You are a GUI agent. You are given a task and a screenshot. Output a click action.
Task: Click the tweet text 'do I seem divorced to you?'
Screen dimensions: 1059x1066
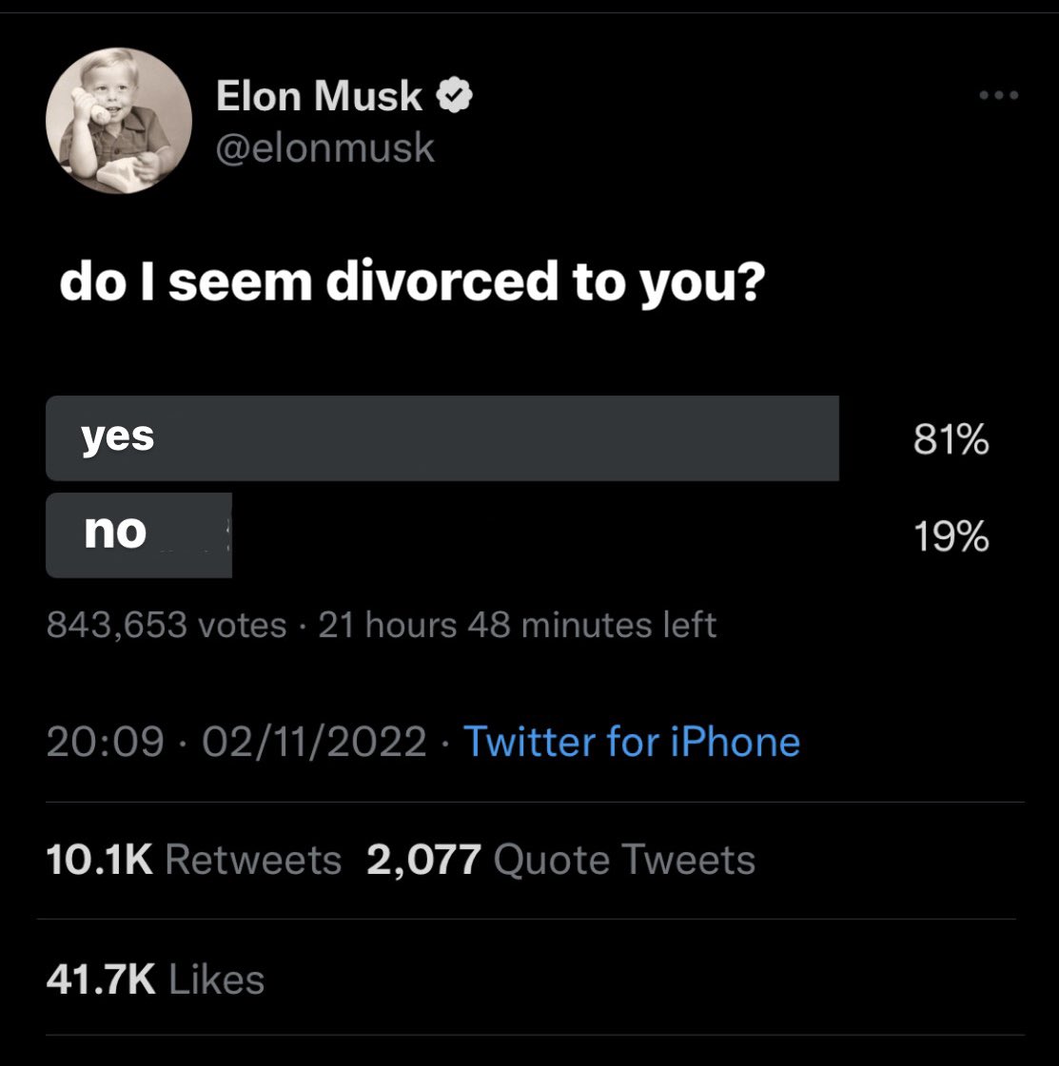[412, 282]
